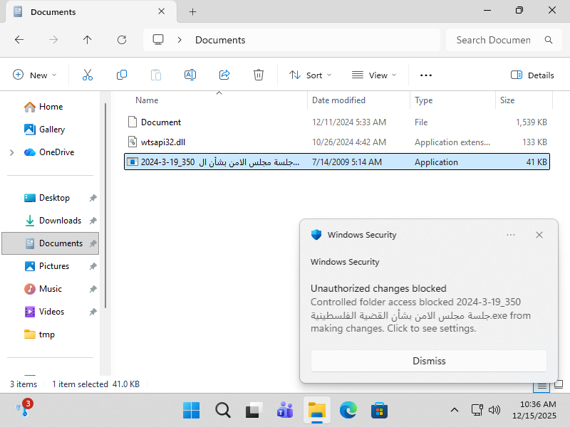Click the Copy icon in toolbar
The width and height of the screenshot is (570, 427).
(x=121, y=75)
